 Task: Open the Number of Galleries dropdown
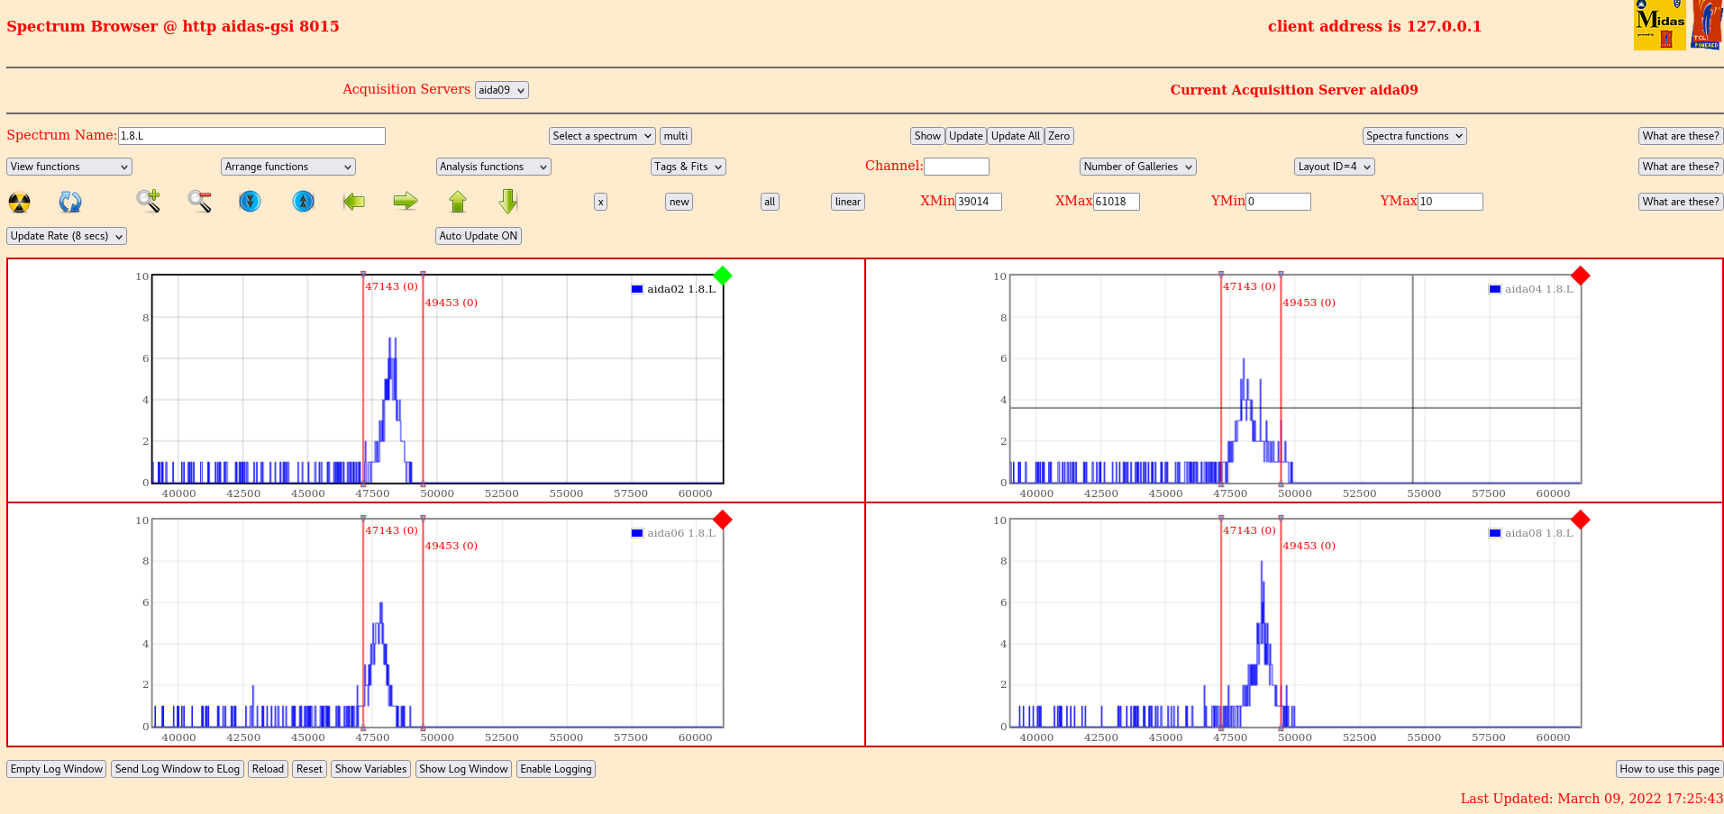coord(1137,167)
